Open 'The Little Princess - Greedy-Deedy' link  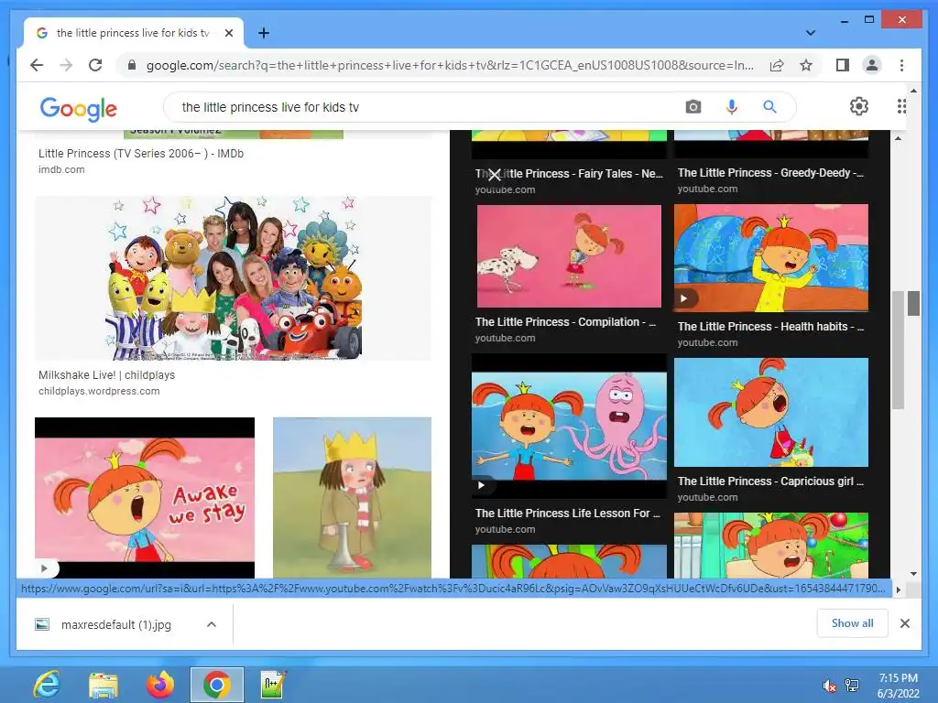(x=770, y=173)
